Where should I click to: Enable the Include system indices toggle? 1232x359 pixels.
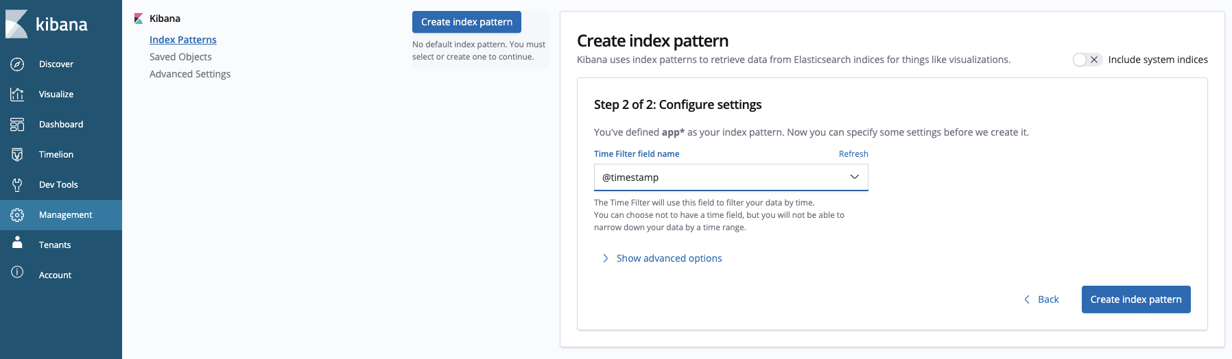(x=1087, y=60)
